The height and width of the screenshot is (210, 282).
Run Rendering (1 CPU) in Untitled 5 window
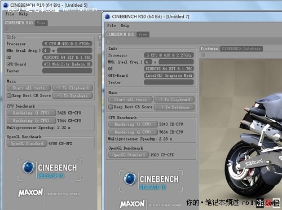[x=32, y=113]
